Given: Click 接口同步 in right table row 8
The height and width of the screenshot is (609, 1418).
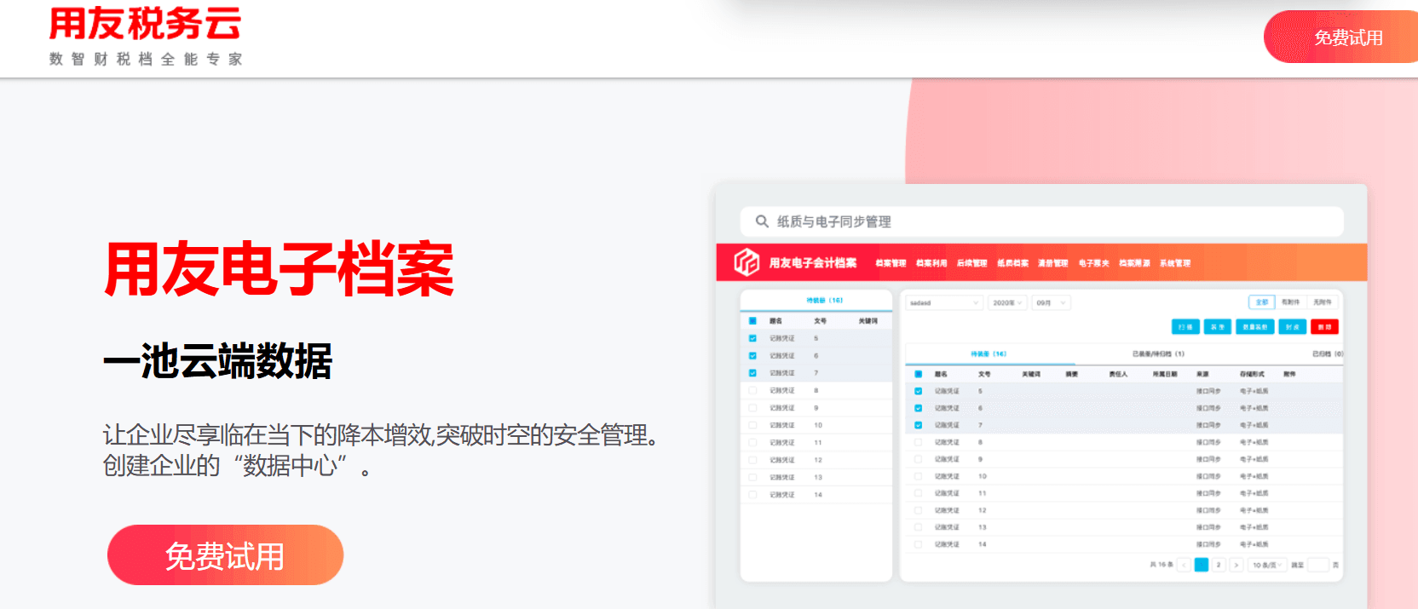Looking at the screenshot, I should point(1208,442).
